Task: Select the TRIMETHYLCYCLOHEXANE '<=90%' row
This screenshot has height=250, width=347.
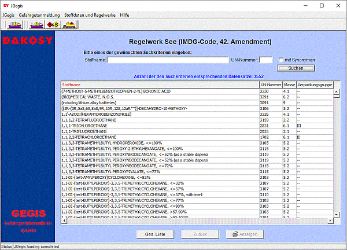Action: pos(197,207)
